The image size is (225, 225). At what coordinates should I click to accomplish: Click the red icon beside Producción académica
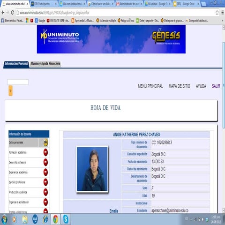45,192
